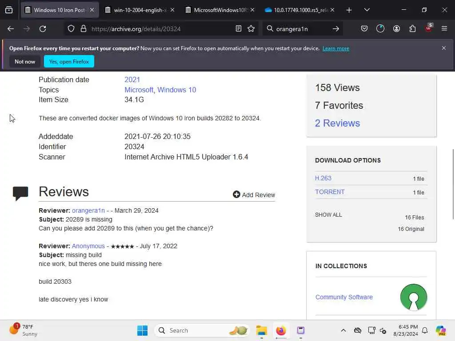455x341 pixels.
Task: Click the cloud sync tray icon
Action: click(358, 330)
